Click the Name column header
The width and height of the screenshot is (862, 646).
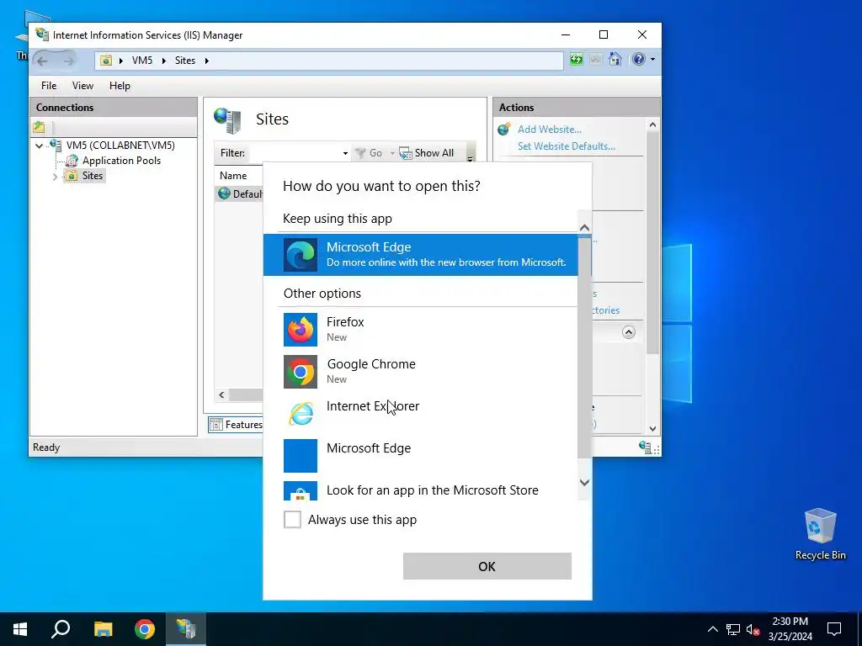click(233, 176)
